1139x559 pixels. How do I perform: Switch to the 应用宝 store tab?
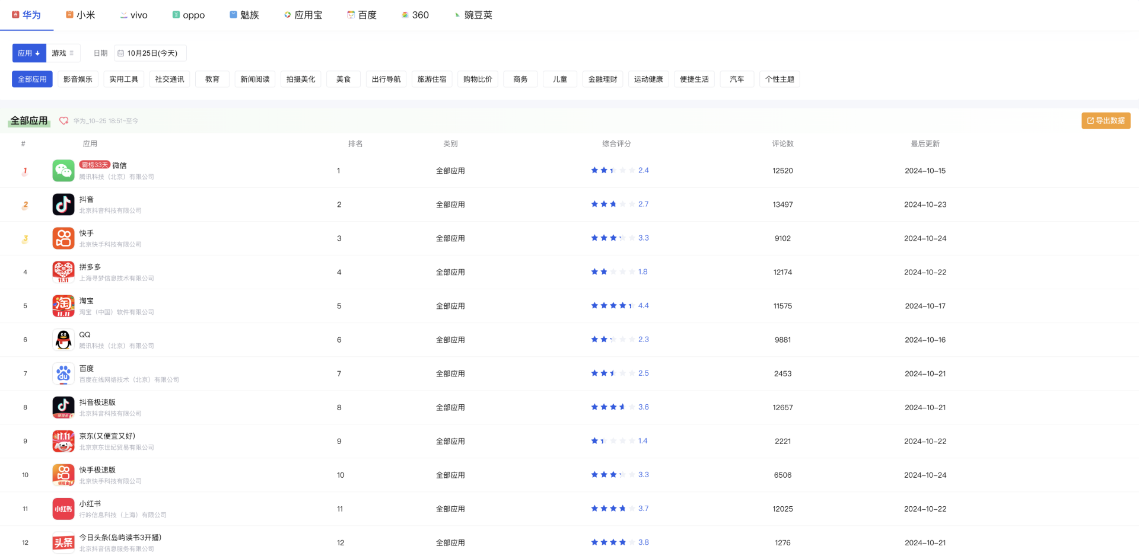pos(303,15)
